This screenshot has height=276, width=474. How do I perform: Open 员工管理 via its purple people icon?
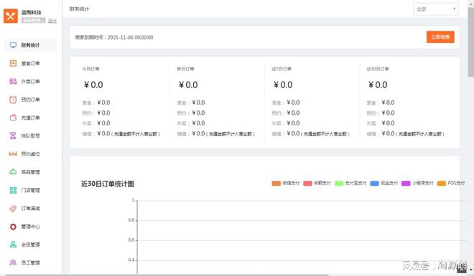click(13, 262)
